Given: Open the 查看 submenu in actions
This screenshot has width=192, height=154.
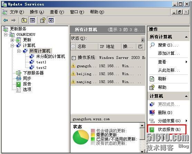Looking at the screenshot, I should (x=169, y=62).
